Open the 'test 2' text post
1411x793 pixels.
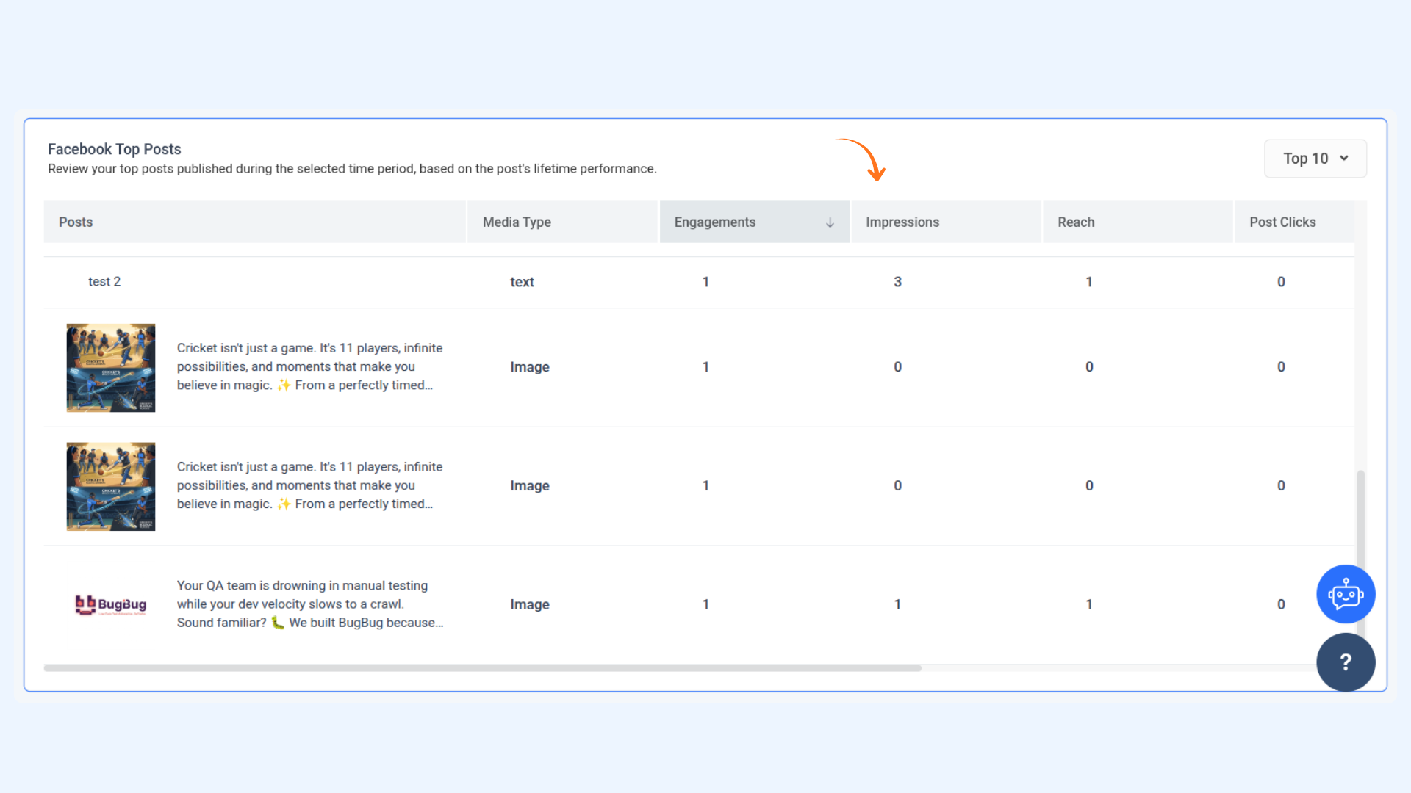point(104,282)
